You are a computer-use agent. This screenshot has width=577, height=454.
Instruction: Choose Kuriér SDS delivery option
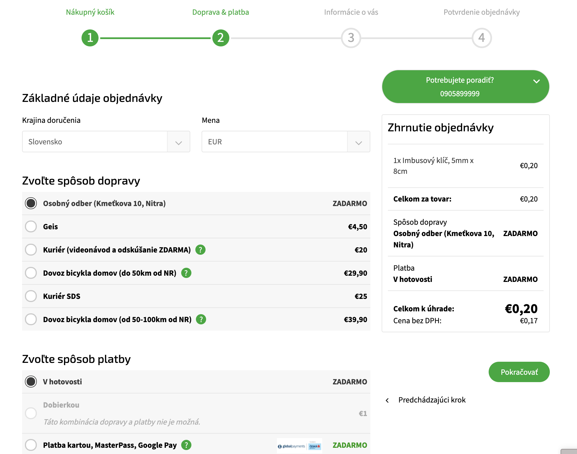click(31, 296)
